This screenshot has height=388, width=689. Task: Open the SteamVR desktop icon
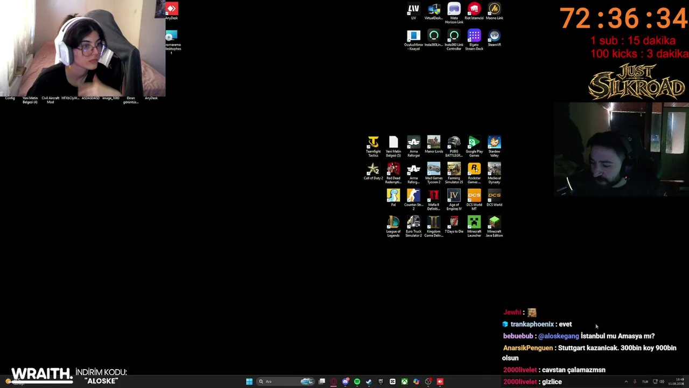click(x=494, y=38)
